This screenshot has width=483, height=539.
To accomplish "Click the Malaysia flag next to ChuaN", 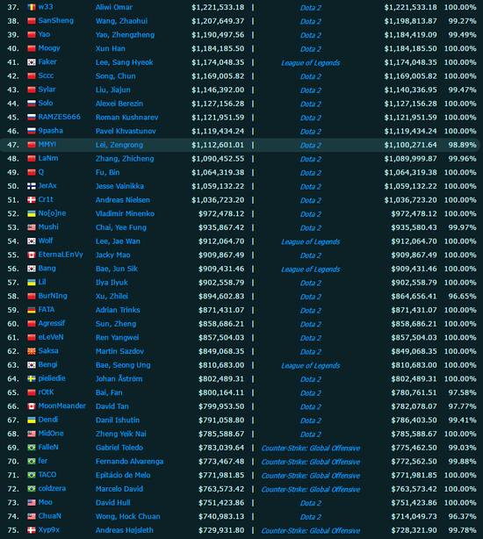I will point(32,516).
